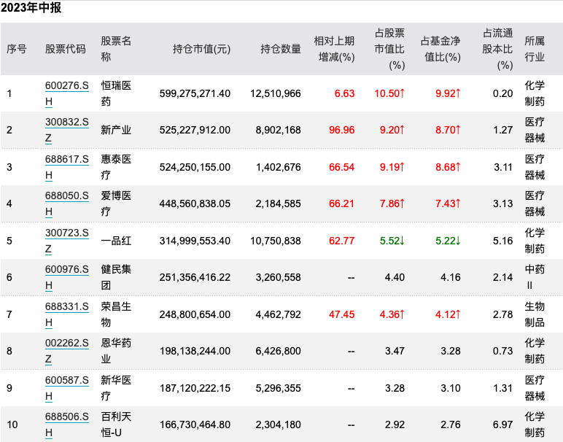This screenshot has height=442, width=563.
Task: Select holding quantity 12,510,966
Action: pos(276,93)
